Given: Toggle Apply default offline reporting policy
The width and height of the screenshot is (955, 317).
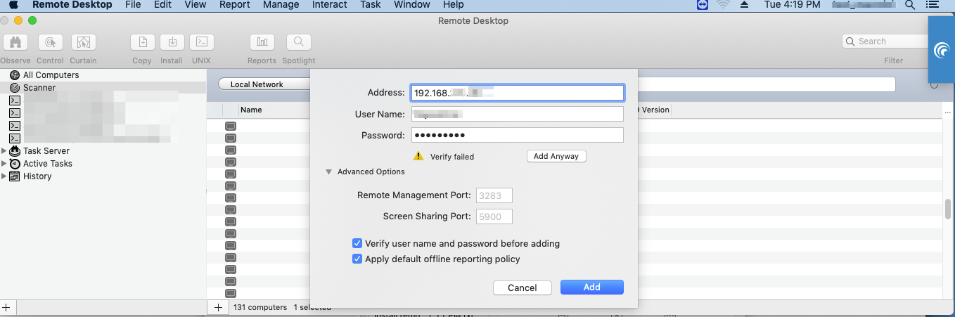Looking at the screenshot, I should pos(357,259).
